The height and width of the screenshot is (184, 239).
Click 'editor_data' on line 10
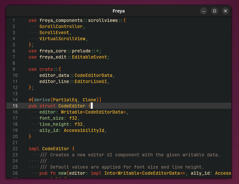[x=54, y=75]
